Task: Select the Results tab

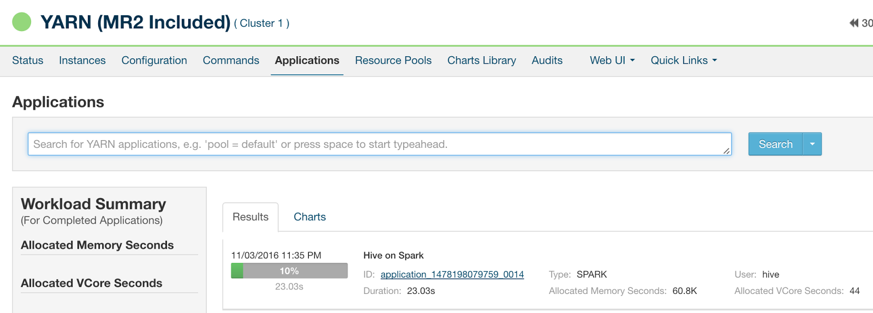Action: tap(250, 217)
